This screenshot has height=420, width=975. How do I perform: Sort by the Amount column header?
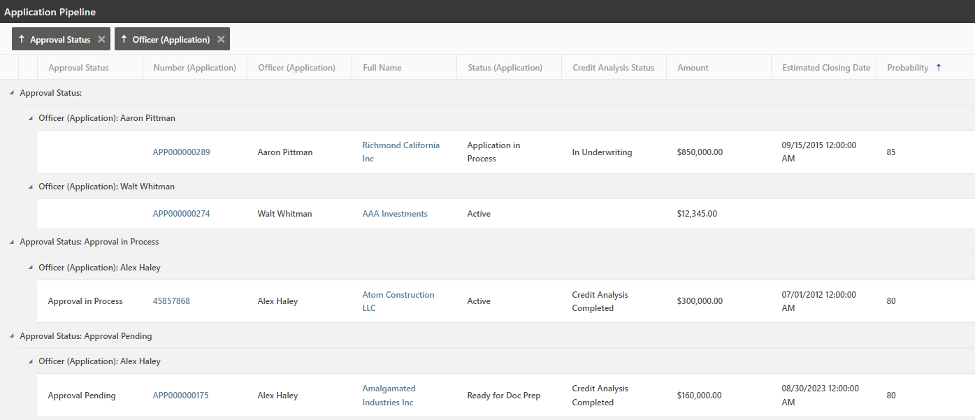pos(693,68)
